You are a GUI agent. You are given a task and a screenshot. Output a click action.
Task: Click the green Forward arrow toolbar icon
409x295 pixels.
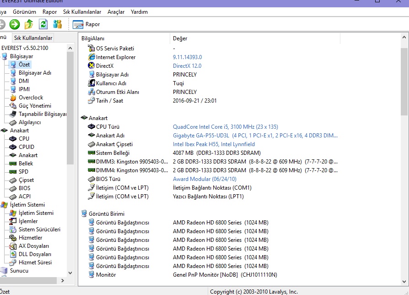tap(15, 24)
